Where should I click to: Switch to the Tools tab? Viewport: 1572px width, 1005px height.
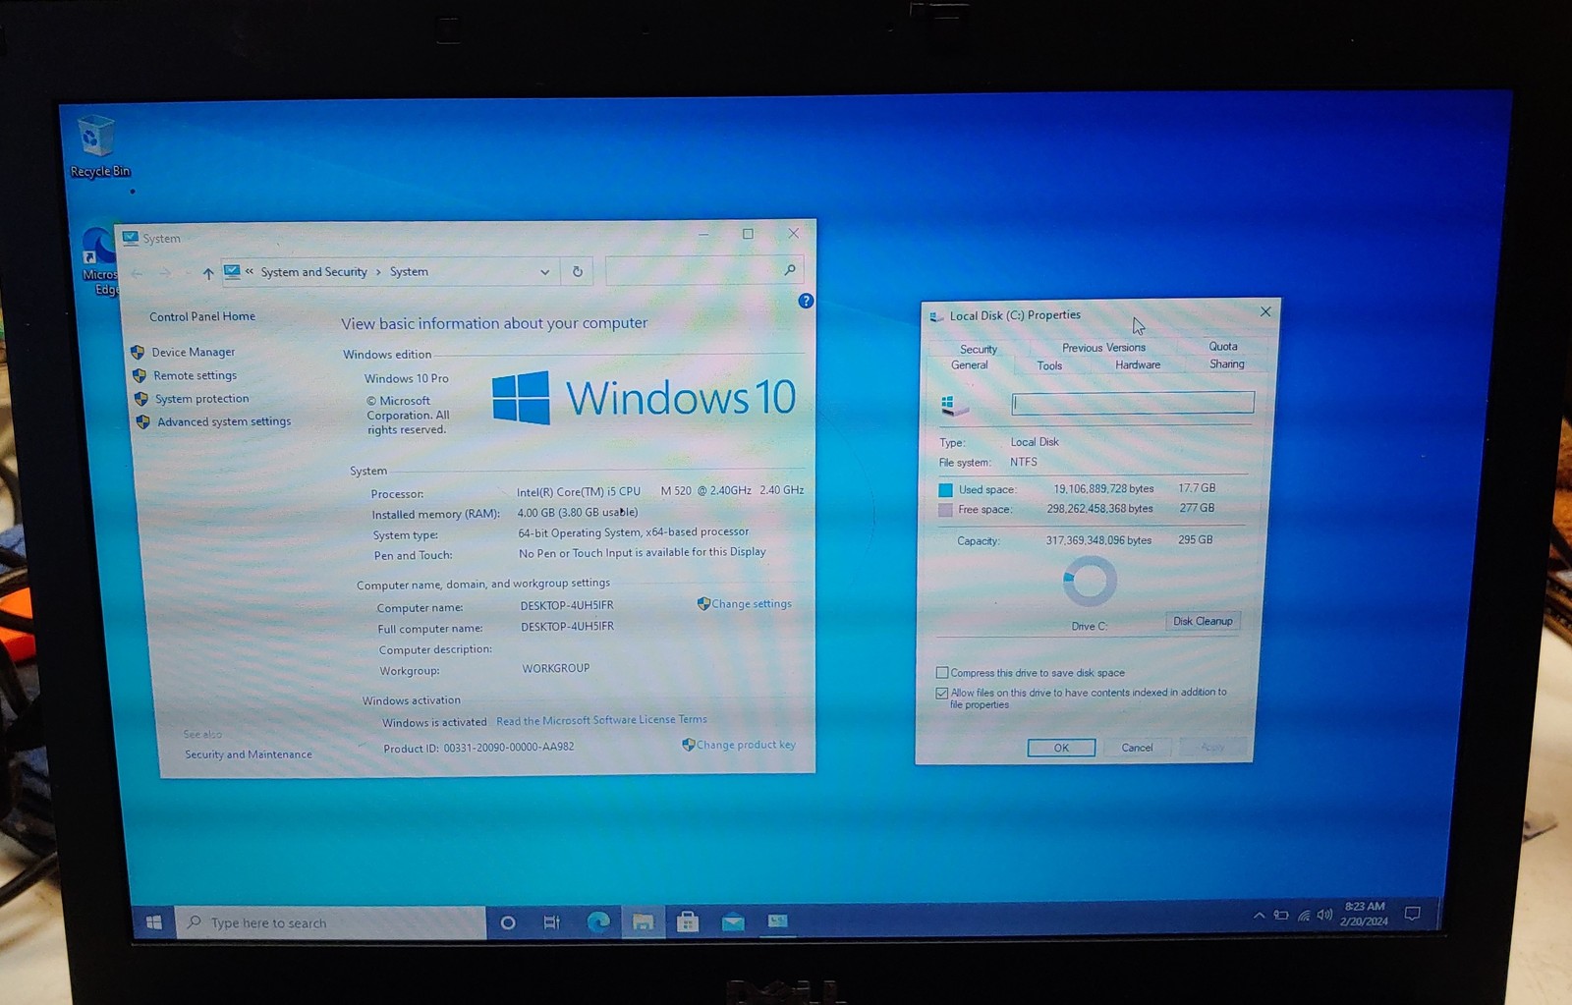click(1049, 365)
